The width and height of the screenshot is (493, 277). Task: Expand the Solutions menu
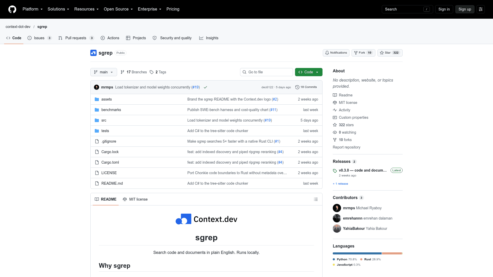tap(58, 9)
